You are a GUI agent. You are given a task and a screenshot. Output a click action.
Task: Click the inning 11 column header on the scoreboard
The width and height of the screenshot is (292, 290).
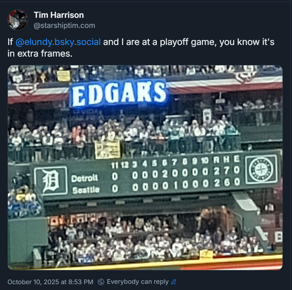[x=115, y=165]
